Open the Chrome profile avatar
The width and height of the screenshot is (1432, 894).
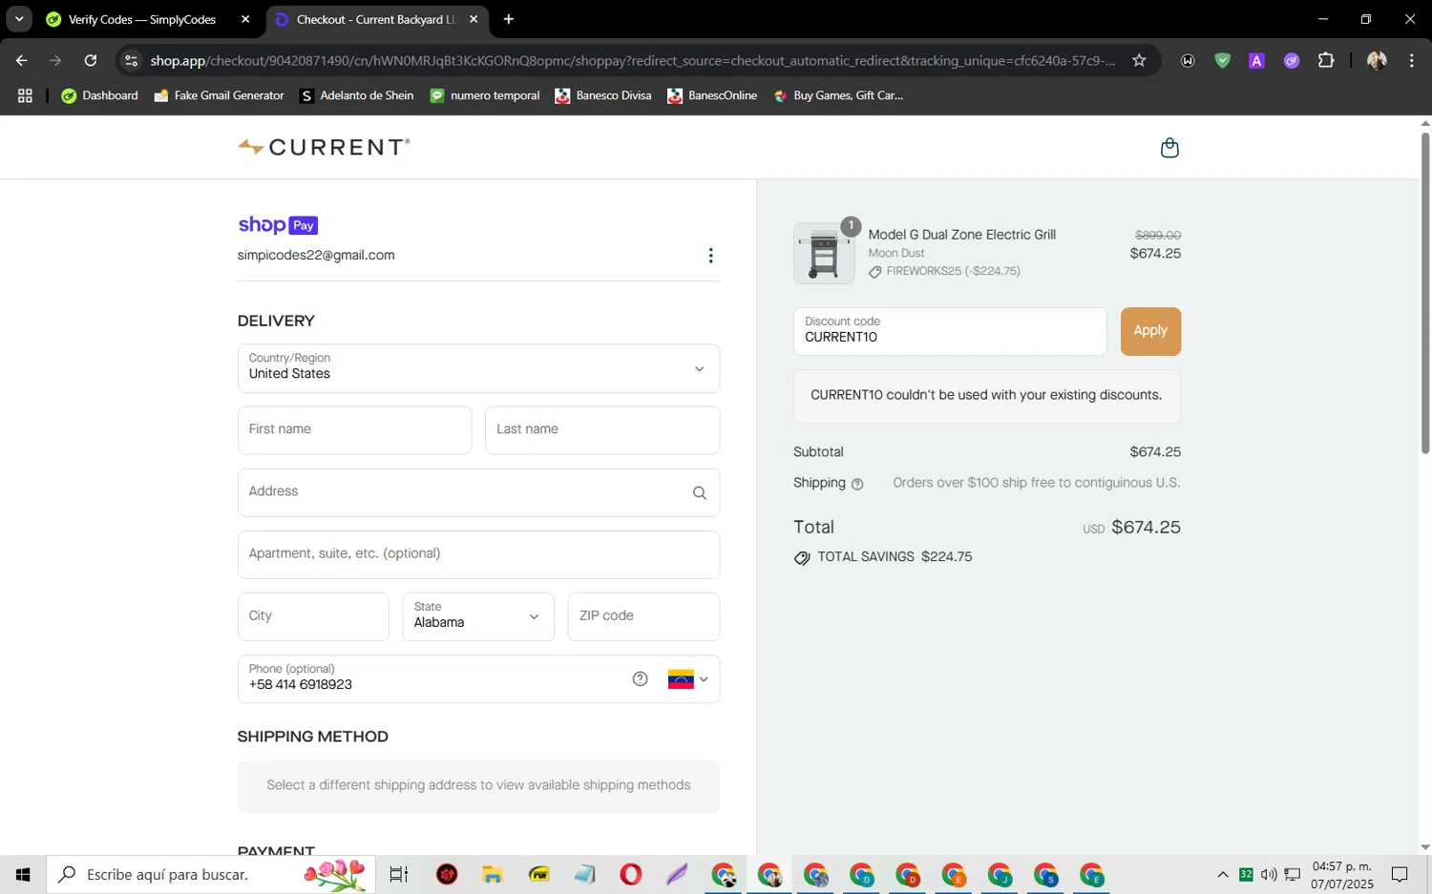click(1377, 60)
